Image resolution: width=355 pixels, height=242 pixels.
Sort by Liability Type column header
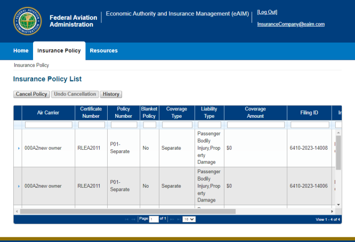click(x=209, y=112)
